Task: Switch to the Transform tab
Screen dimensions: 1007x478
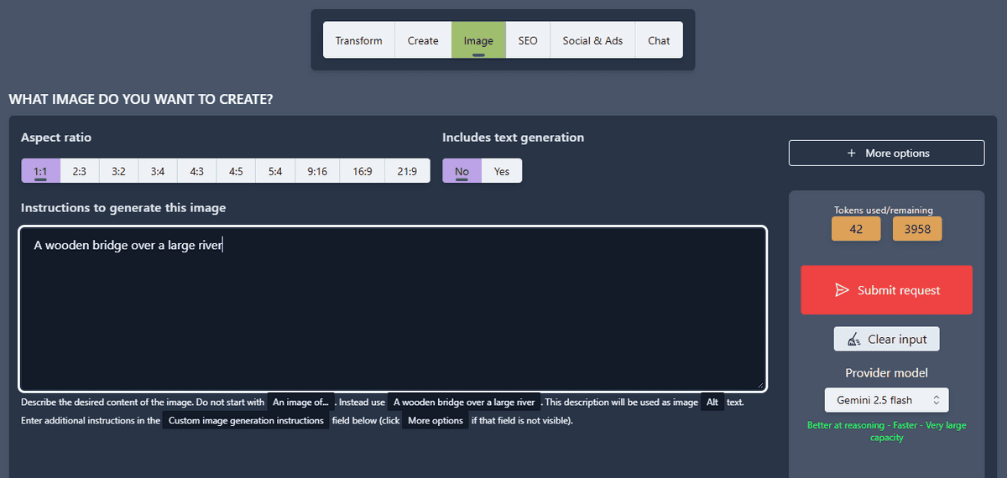Action: [358, 40]
